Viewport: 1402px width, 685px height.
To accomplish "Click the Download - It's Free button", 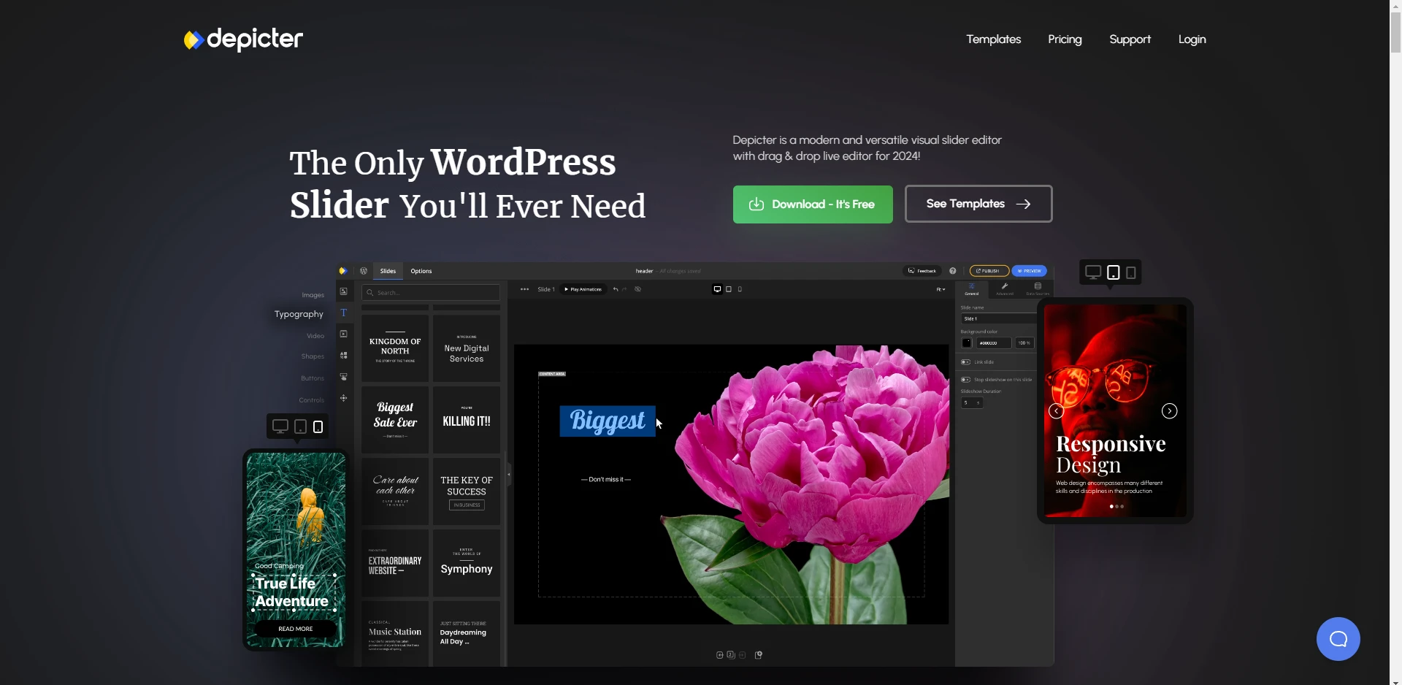I will point(813,204).
